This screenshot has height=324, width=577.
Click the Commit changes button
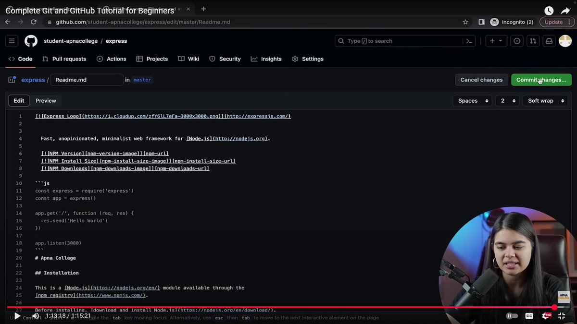coord(541,80)
